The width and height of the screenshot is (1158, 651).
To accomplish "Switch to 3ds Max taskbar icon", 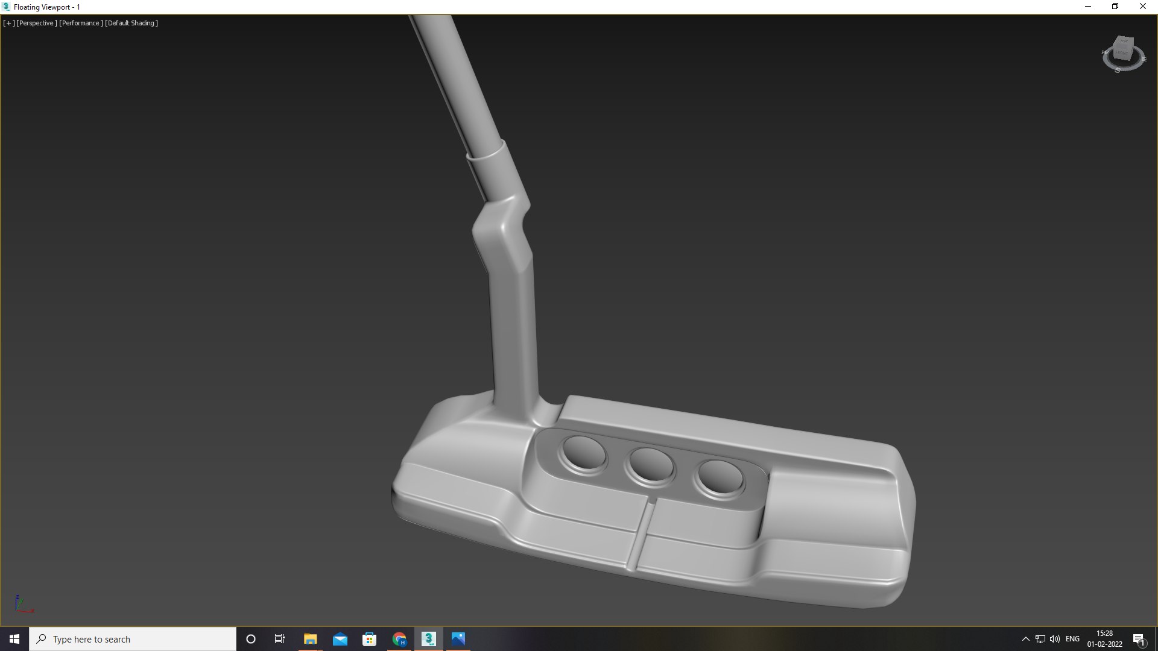I will point(429,639).
